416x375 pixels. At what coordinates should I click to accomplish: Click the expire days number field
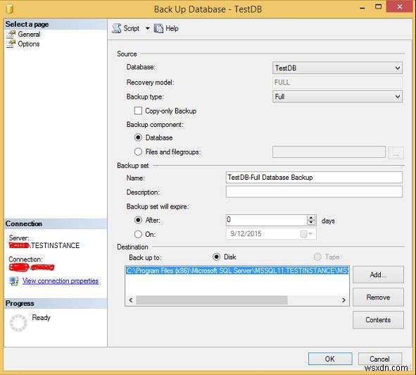(x=266, y=220)
